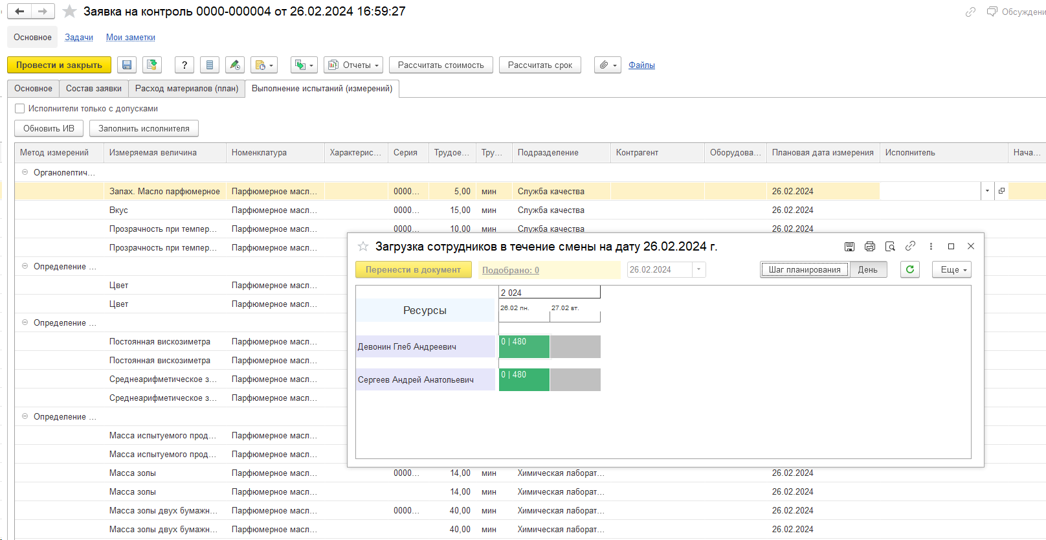Viewport: 1046px width, 540px height.
Task: Open the Еще dropdown menu
Action: click(x=951, y=270)
